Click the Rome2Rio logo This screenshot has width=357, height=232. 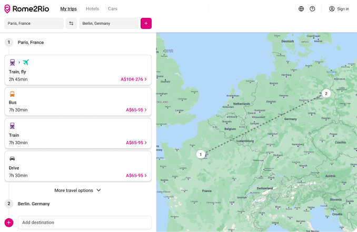click(x=27, y=9)
